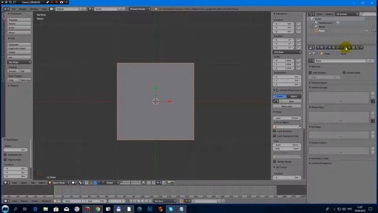Viewport: 378px width, 213px height.
Task: Open the Playback menu in timeline header
Action: tap(46, 201)
